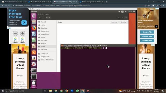
Task: Open floppy disk icon in launcher
Action: [34, 82]
